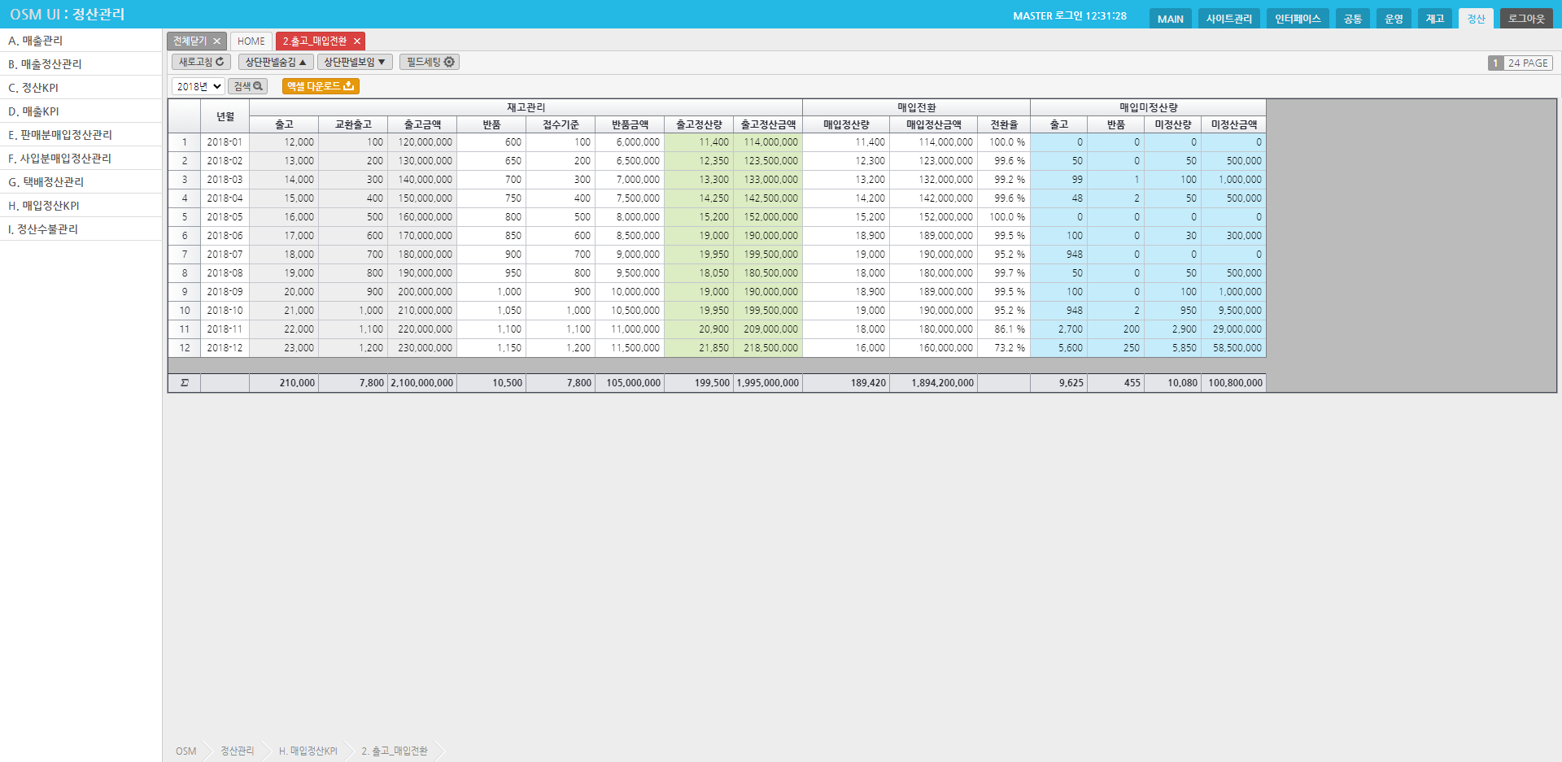Open F. 사입분매입정산관리 sidebar item
Viewport: 1562px width, 762px height.
point(81,159)
